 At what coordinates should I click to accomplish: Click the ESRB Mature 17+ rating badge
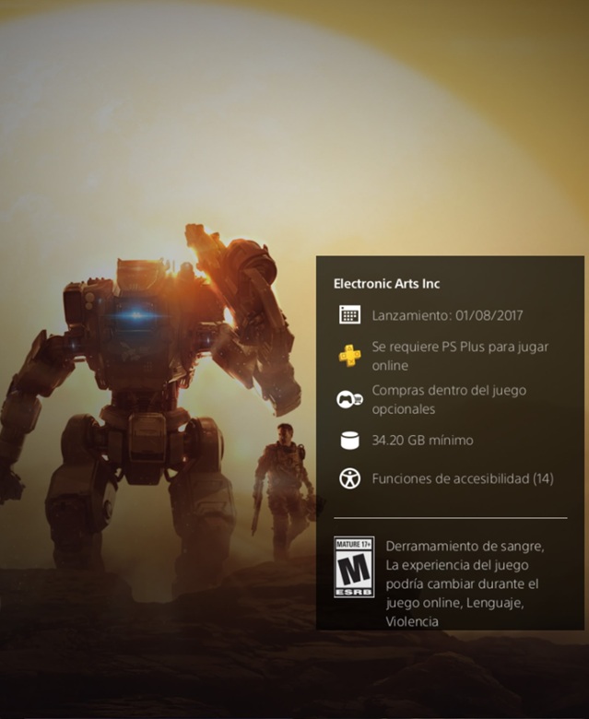tap(354, 567)
